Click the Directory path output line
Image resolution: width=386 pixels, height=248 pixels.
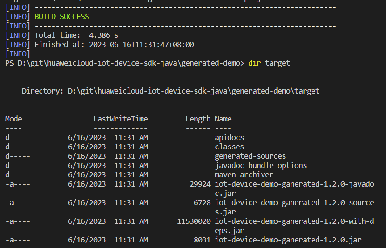[x=170, y=91]
